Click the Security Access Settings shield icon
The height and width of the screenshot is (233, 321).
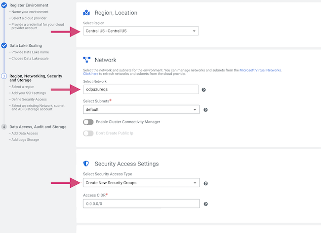point(86,164)
